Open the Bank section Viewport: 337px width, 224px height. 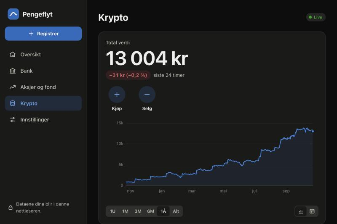(x=43, y=71)
